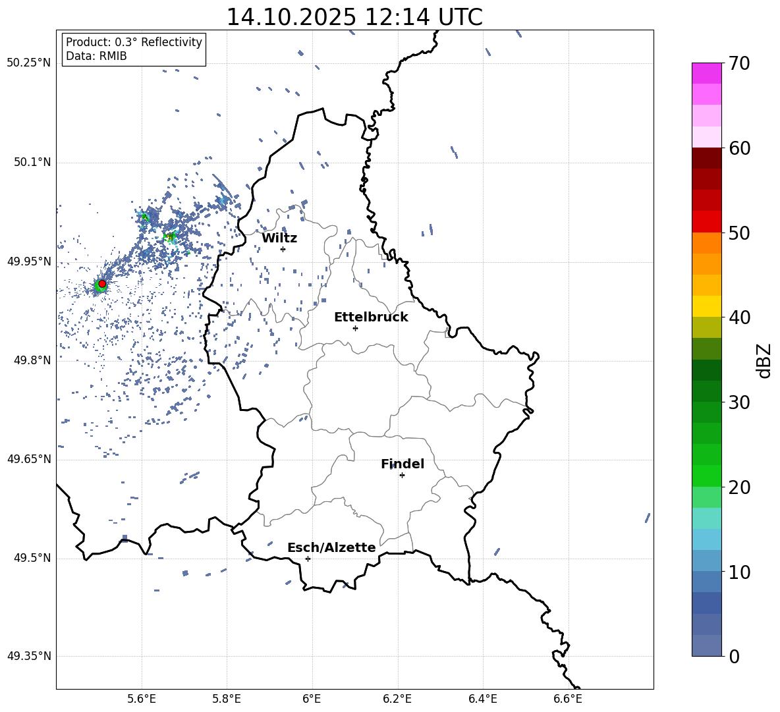Click the 20 tick on the colorbar
This screenshot has height=712, width=780.
(739, 487)
